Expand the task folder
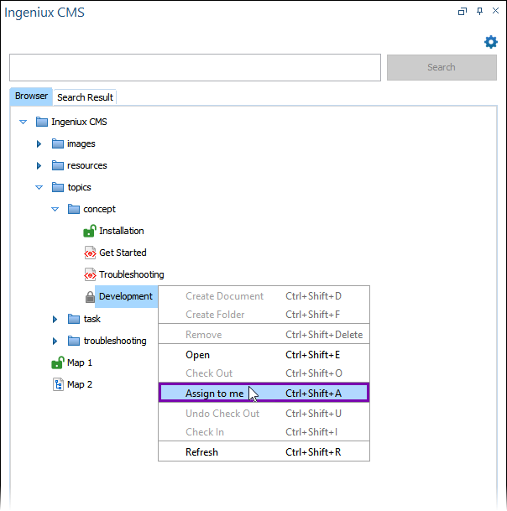507x511 pixels. [55, 319]
